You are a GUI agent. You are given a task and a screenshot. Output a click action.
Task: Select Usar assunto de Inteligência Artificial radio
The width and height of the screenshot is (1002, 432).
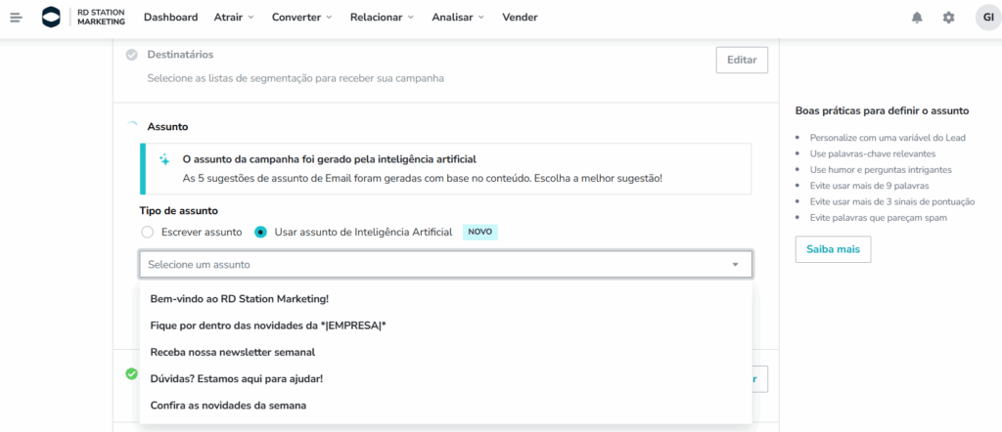(x=260, y=233)
